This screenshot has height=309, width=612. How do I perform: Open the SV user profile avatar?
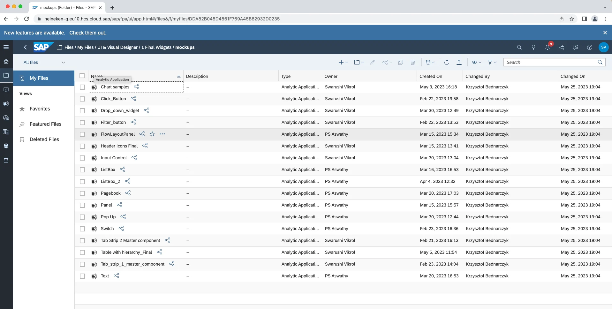click(603, 47)
